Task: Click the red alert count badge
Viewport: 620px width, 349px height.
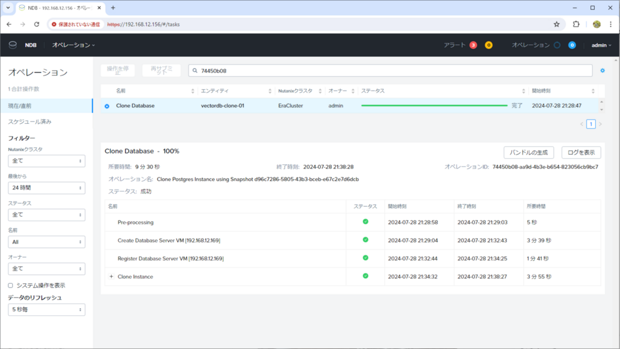Action: 473,45
